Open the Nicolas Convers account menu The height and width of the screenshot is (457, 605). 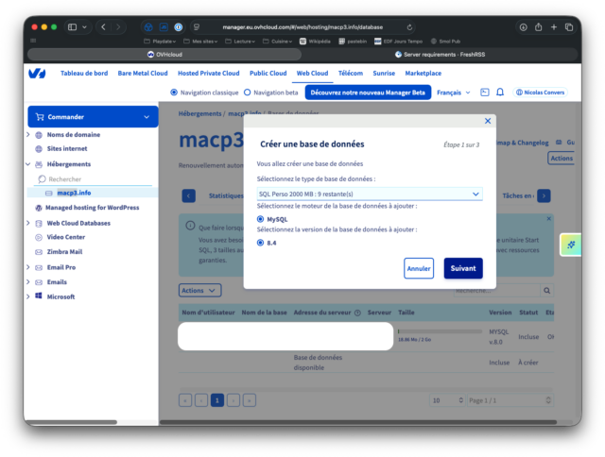[x=540, y=93]
